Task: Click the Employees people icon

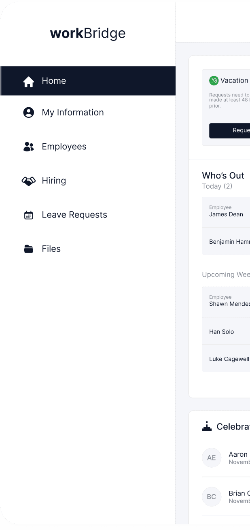Action: pyautogui.click(x=29, y=147)
